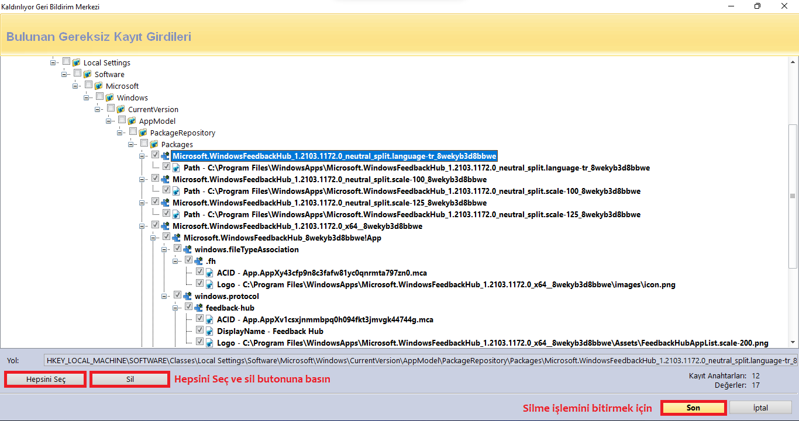Click the key icon of the 1.2103.1172.0_x64 package

coord(166,226)
